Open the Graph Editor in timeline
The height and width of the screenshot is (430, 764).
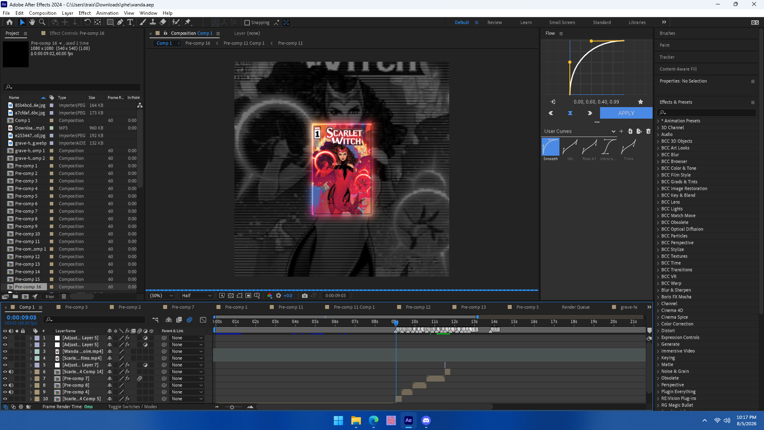coord(203,320)
